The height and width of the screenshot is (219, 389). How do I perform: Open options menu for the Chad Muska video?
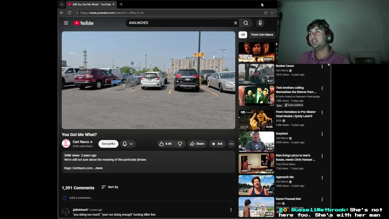[x=322, y=113]
